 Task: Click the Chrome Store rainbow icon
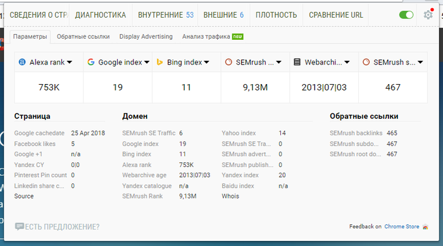(425, 227)
